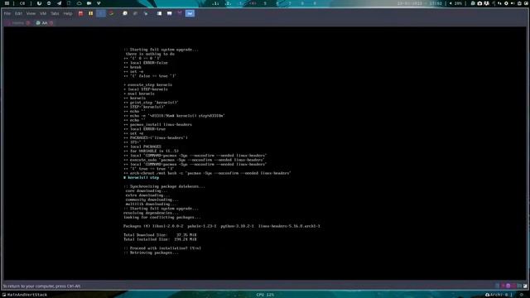Click the 'Total Download Size' terminal line
Viewport: 530px width, 298px height.
pyautogui.click(x=160, y=235)
